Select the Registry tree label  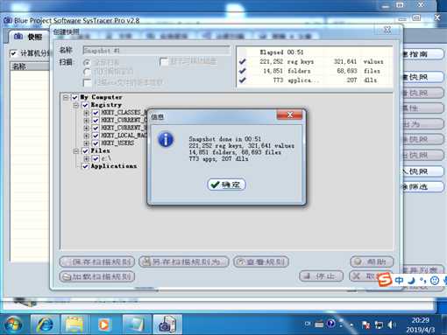tap(106, 105)
